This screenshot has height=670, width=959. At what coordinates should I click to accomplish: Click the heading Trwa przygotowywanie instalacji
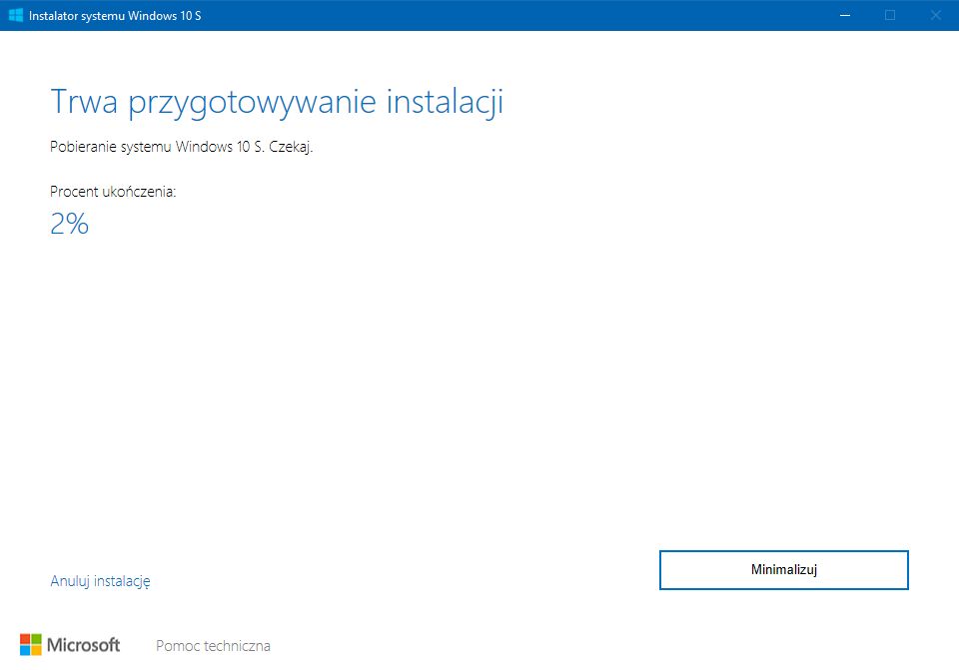click(277, 102)
